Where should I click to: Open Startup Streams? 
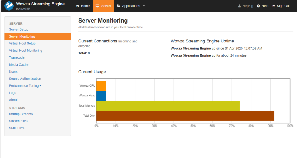tap(21, 114)
